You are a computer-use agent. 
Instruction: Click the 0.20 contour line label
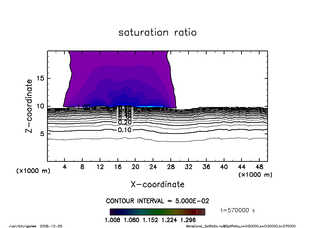tap(124, 122)
